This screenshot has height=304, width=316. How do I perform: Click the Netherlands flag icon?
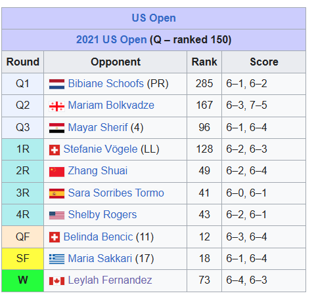pyautogui.click(x=56, y=85)
